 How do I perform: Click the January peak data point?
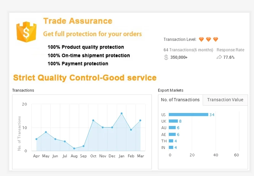coord(122,113)
